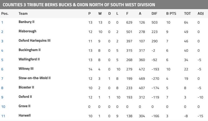Viewport: 208px width, 121px height.
Task: Click the Counties 3 Tribute division title
Action: pos(79,5)
